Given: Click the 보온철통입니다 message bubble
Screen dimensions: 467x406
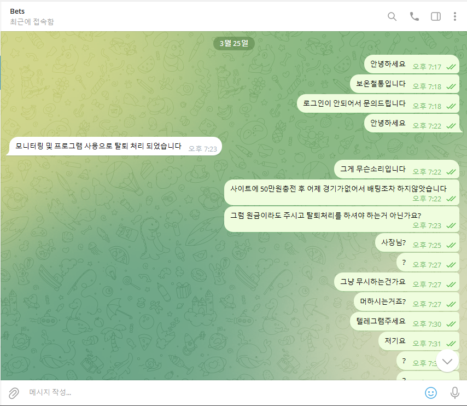Looking at the screenshot, I should point(381,84).
